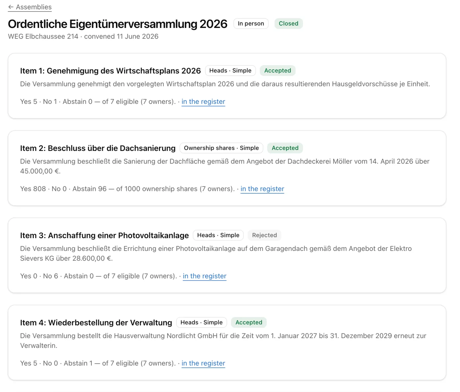Click the 'Ownership shares · Simple' badge
The image size is (460, 392).
221,148
